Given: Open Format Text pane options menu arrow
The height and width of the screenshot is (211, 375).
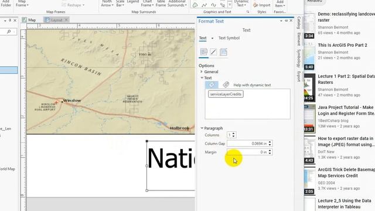Looking at the screenshot, I should (x=281, y=21).
